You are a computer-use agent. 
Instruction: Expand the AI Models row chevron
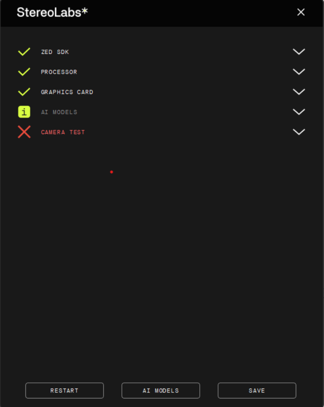pyautogui.click(x=298, y=112)
